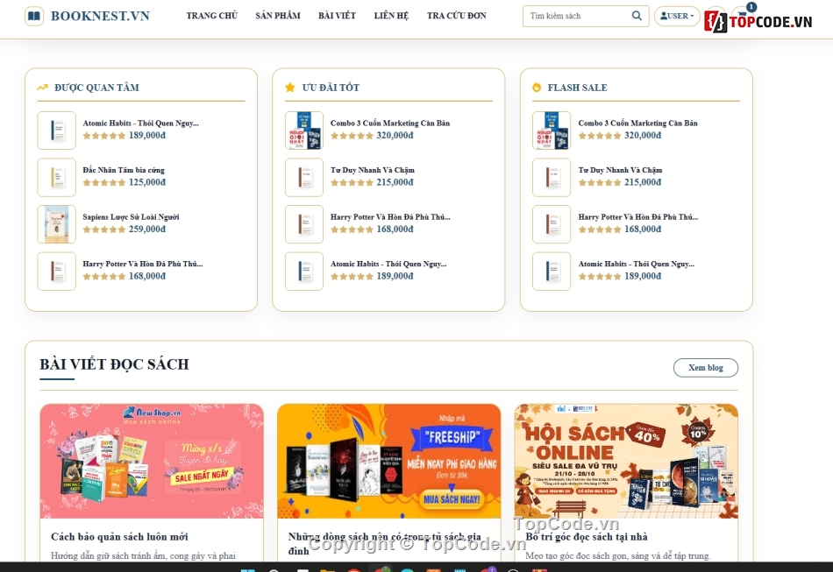Open Harry Potter title in Được Quan Tâm
This screenshot has width=833, height=572.
[x=143, y=264]
